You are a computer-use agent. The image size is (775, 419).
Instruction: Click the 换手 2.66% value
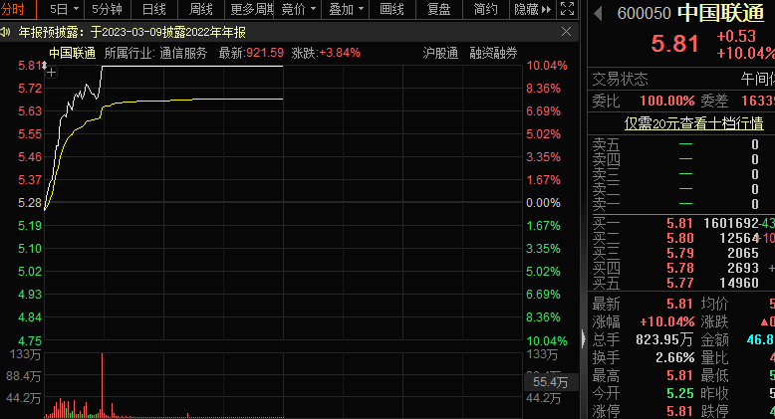[x=675, y=357]
